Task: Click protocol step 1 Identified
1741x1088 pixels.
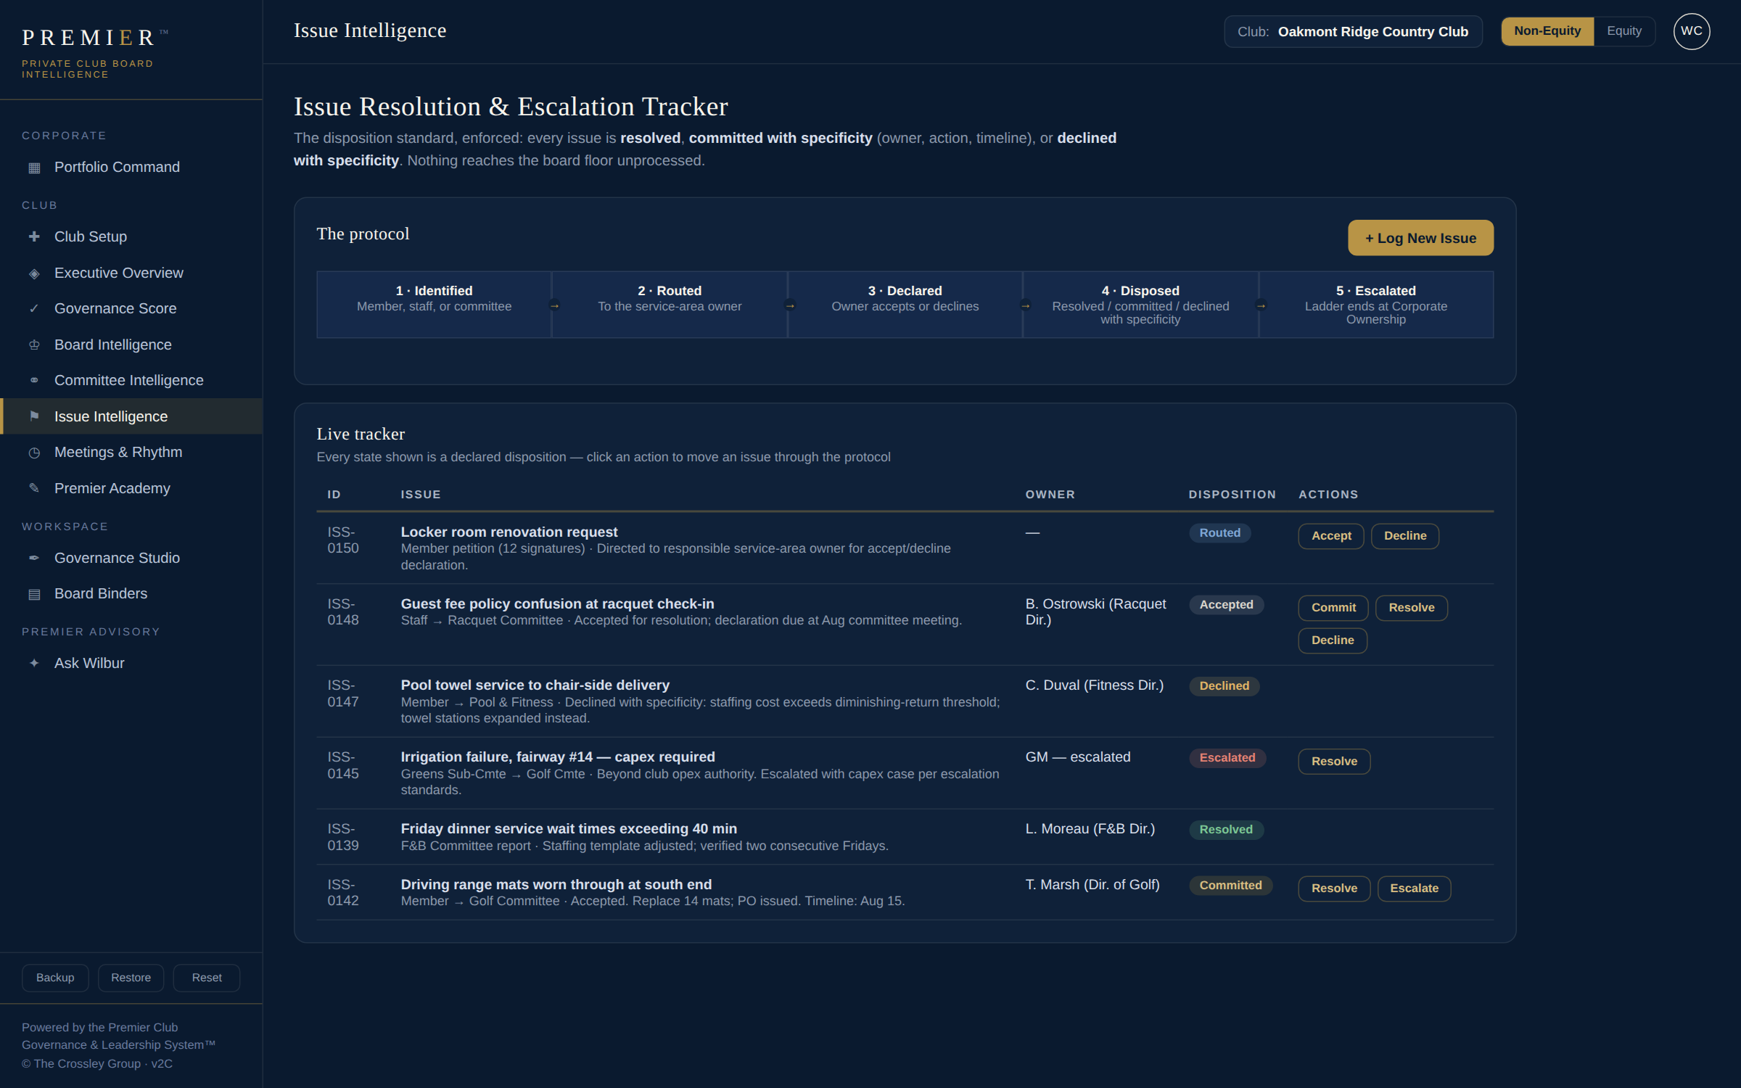Action: 434,305
